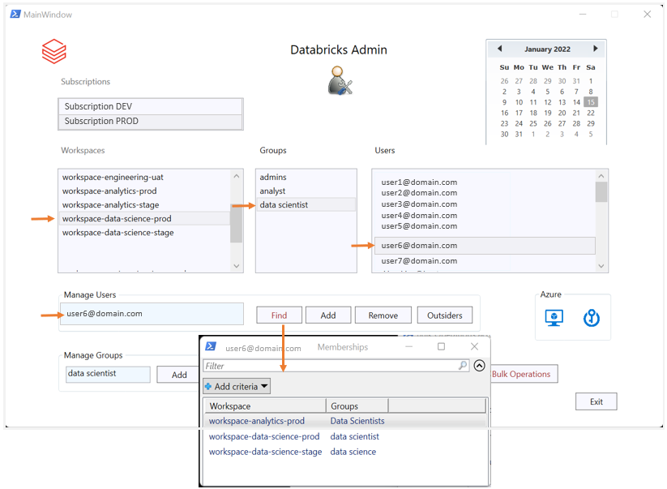
Task: Open the Add criteria dropdown
Action: coord(237,386)
